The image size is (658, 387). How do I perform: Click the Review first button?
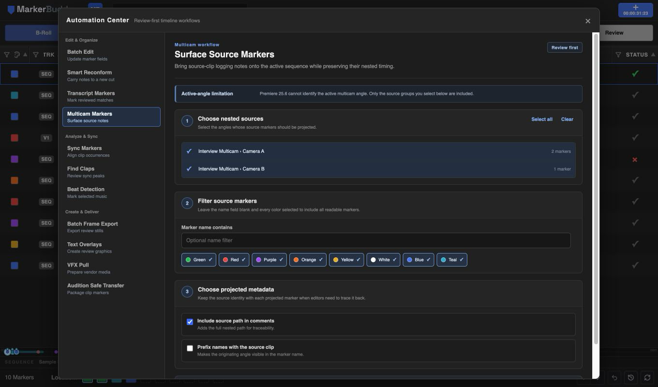point(565,47)
